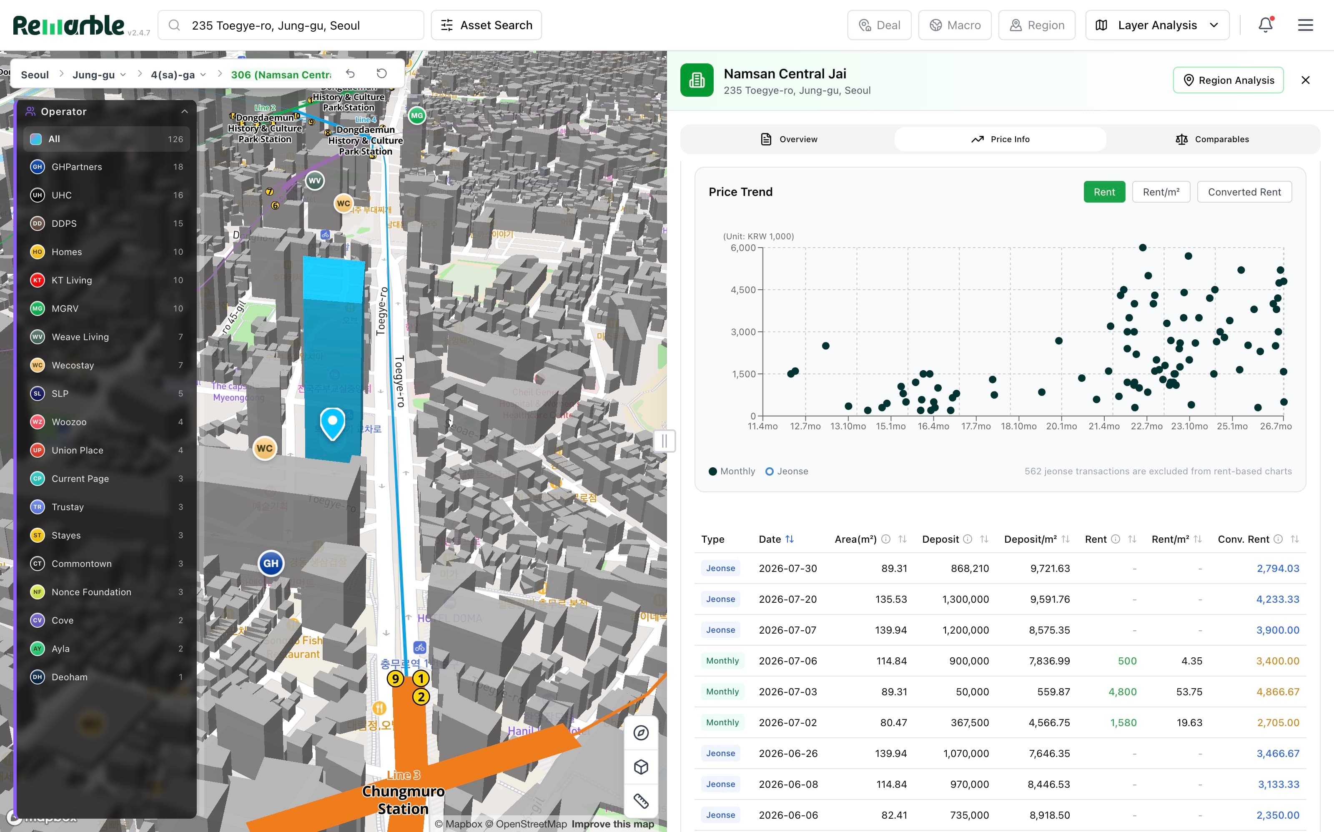
Task: Open the notifications bell
Action: click(x=1266, y=25)
